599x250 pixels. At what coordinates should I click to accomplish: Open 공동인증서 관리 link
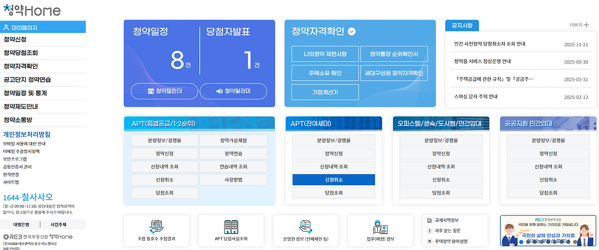tap(17, 166)
